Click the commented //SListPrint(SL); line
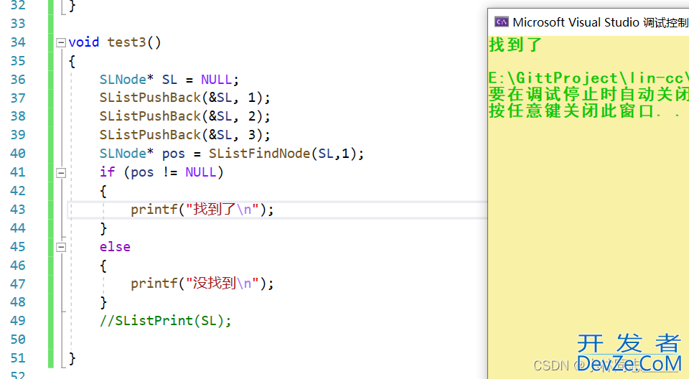689x379 pixels. (x=165, y=321)
